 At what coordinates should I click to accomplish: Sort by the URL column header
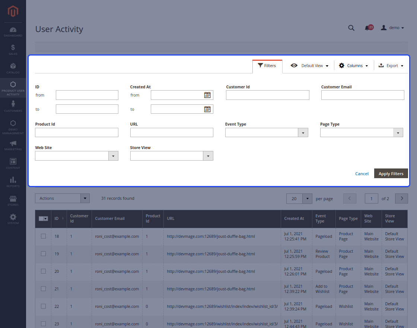pos(222,219)
